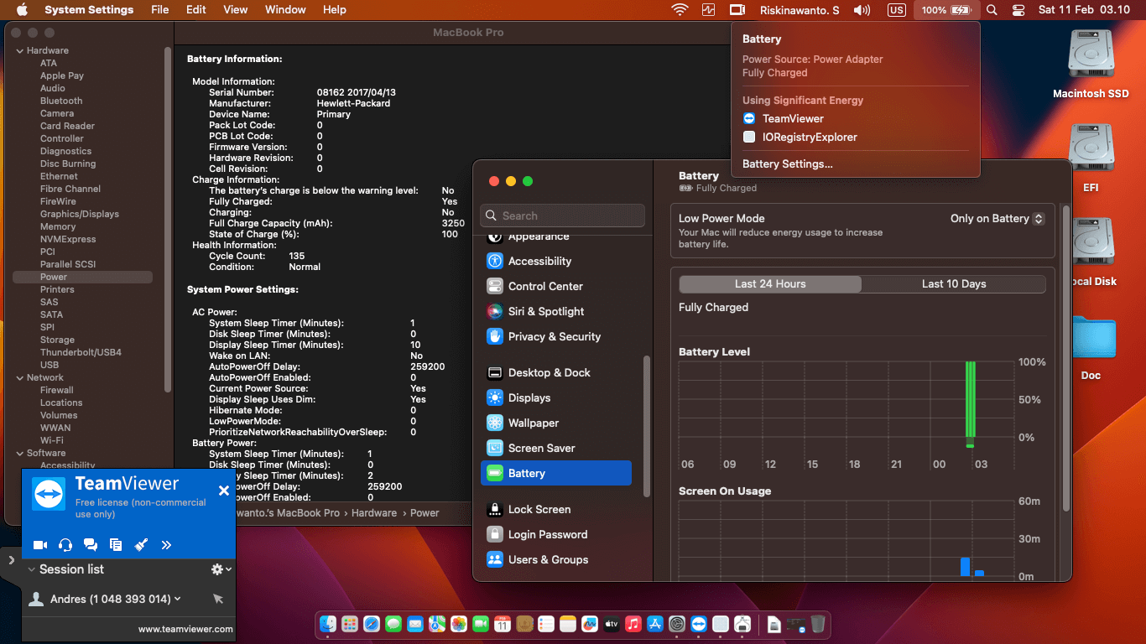Close the TeamViewer panel with the X
Screen dimensions: 1146x644
224,491
